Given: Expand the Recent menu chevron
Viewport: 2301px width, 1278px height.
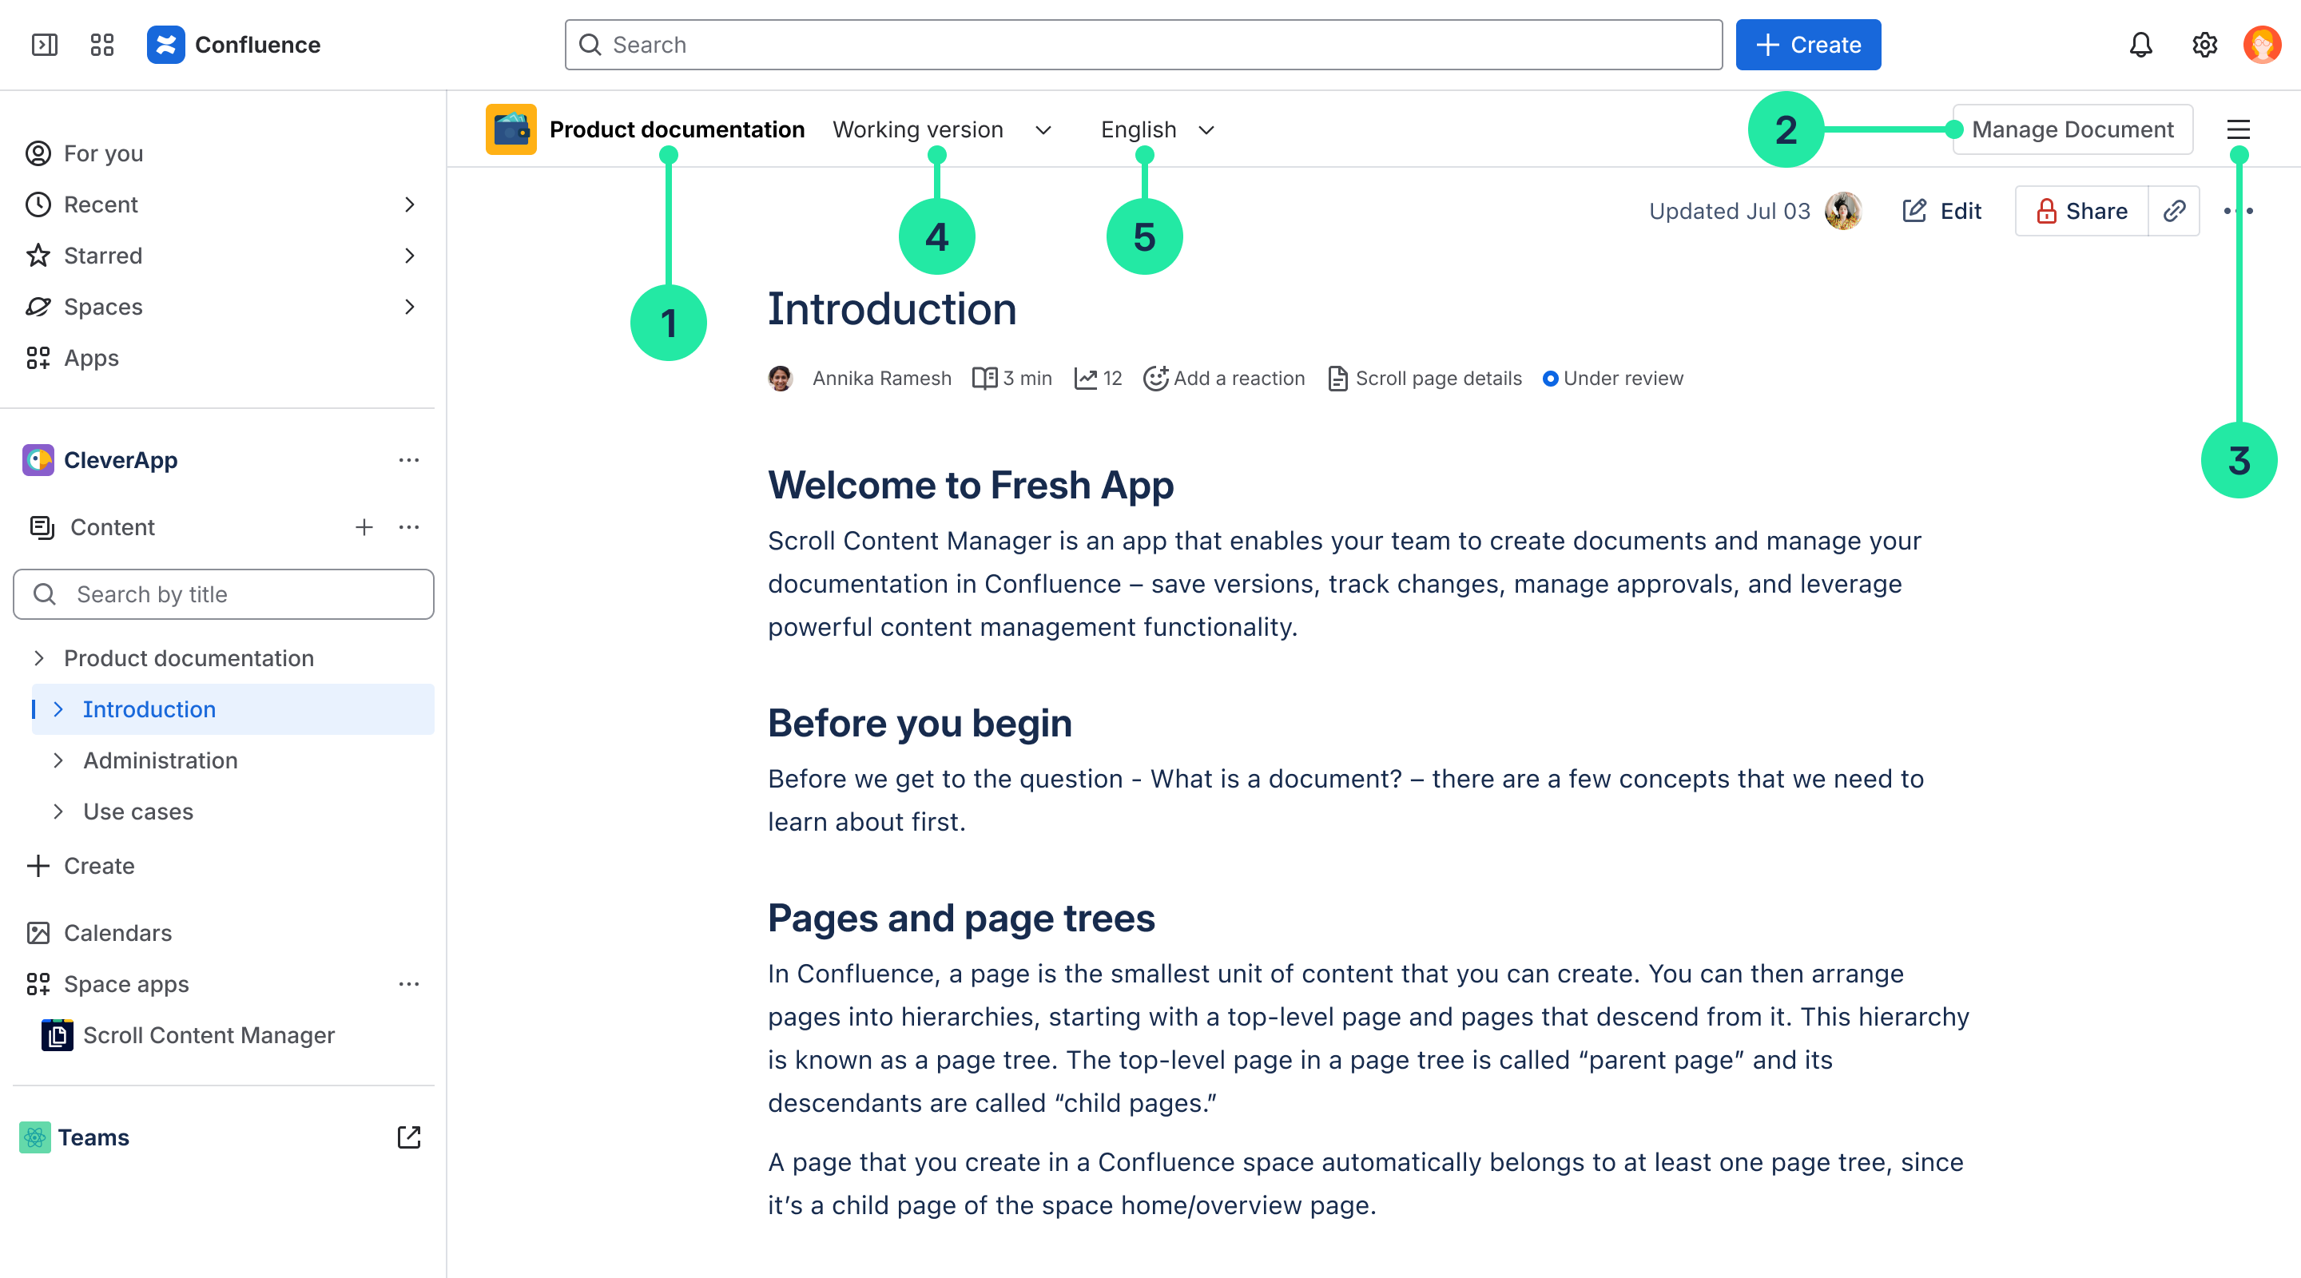Looking at the screenshot, I should 409,204.
